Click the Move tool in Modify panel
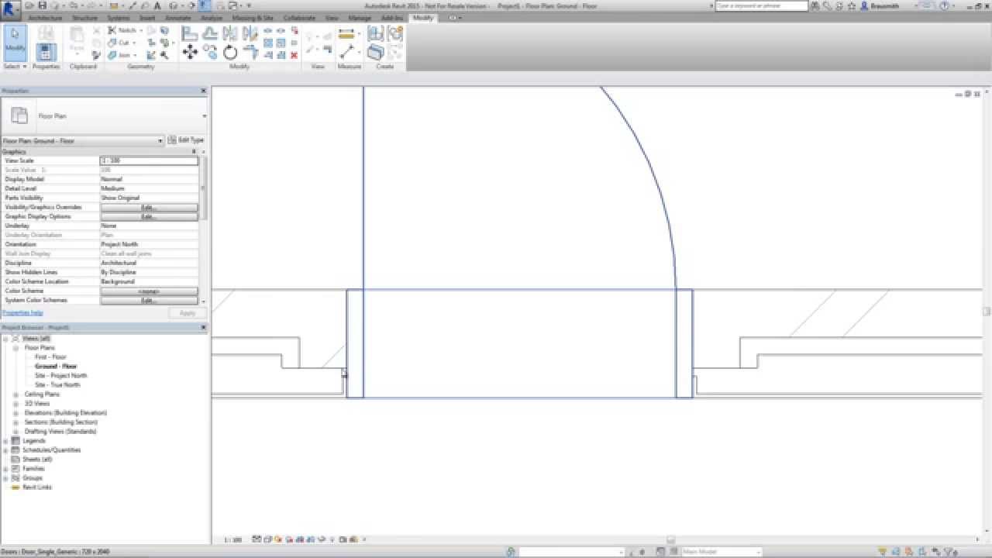Viewport: 992px width, 558px height. [x=190, y=53]
